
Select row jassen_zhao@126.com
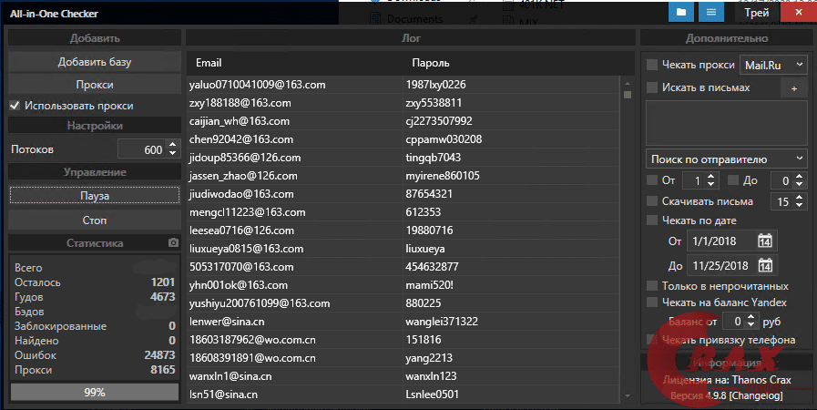point(403,176)
